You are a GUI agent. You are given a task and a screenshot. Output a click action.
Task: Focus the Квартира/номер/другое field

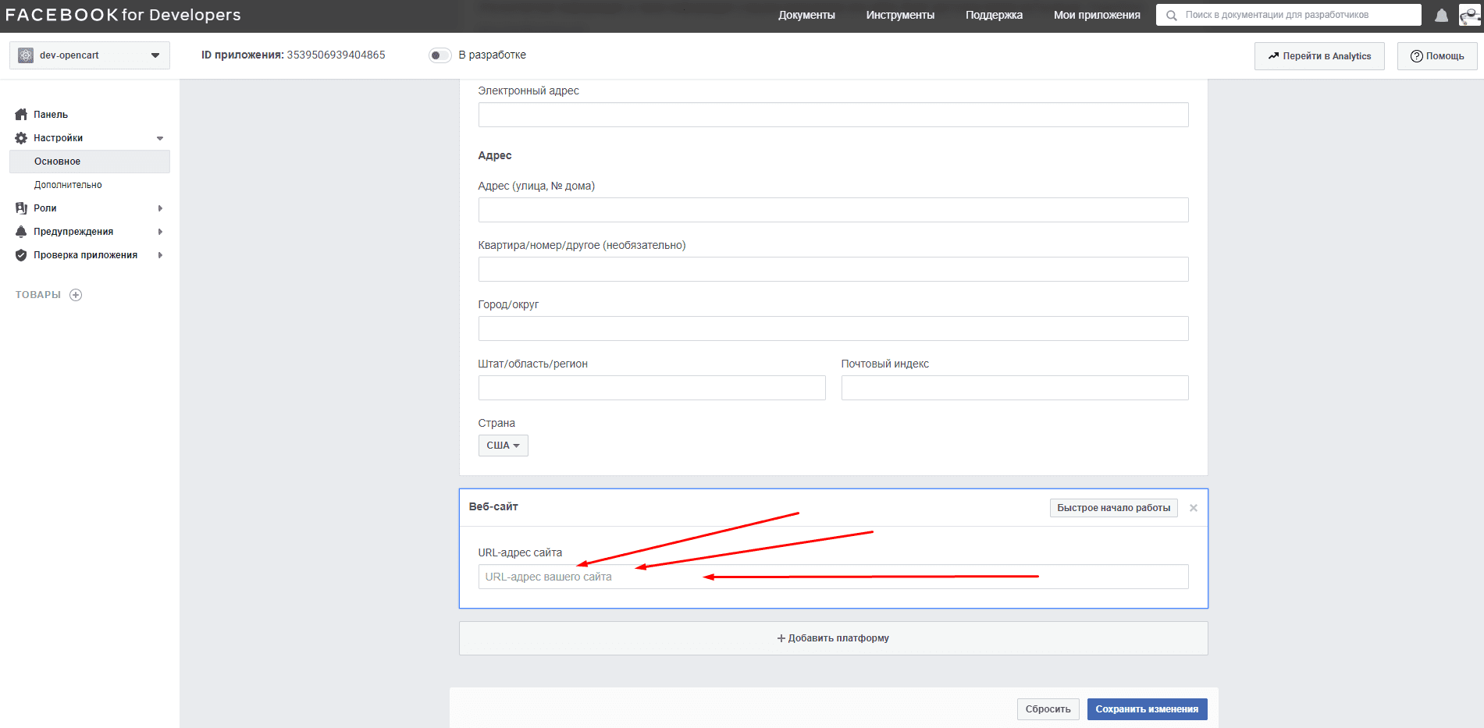(833, 269)
